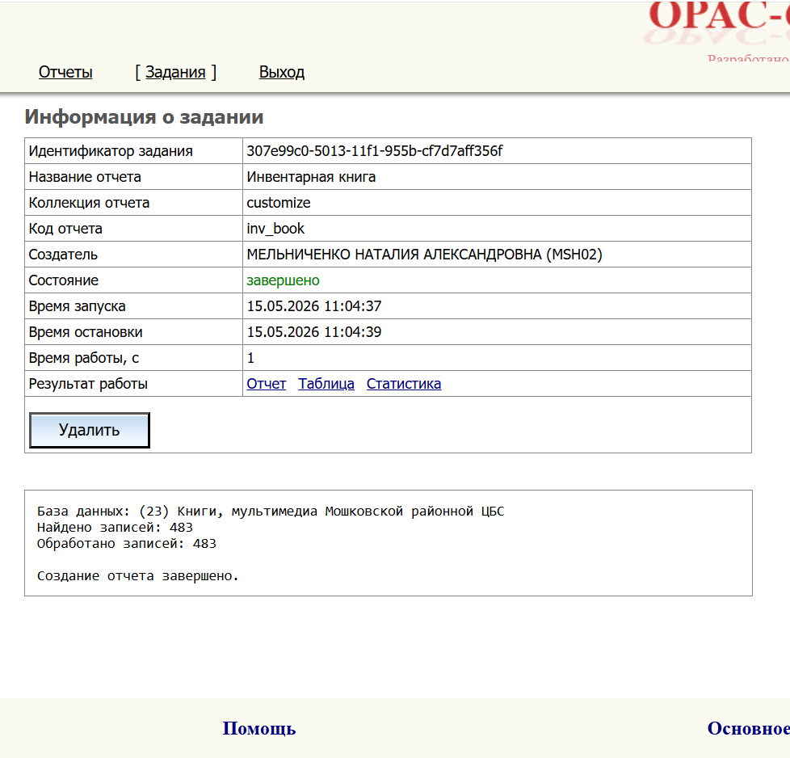Open the Задания section
Viewport: 790px width, 758px height.
pos(175,72)
